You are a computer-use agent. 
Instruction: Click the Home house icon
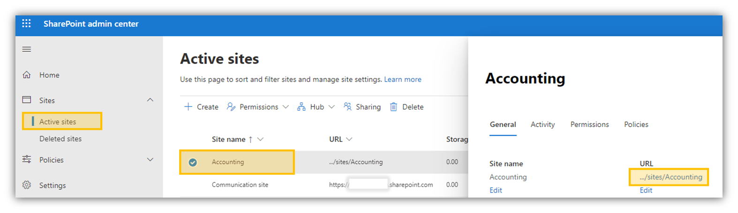click(x=27, y=75)
